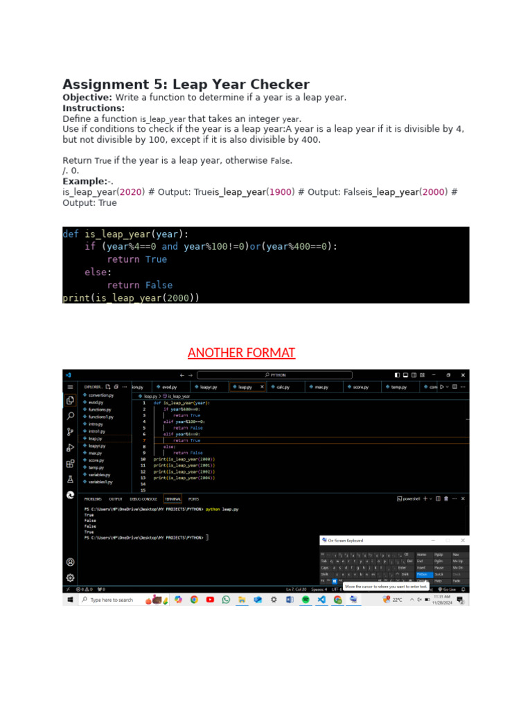Viewport: 532px width, 710px height.
Task: Click the ANOTHER FORMAT heading link
Action: pos(242,353)
